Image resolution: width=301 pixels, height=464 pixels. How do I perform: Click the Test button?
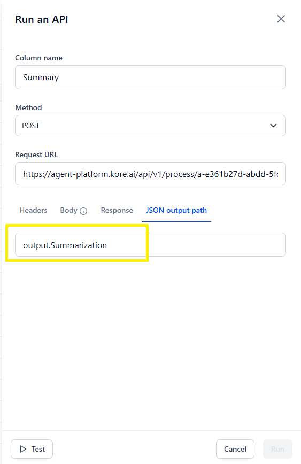tap(32, 449)
